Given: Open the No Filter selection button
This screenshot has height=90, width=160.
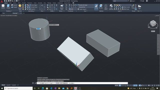Looking at the screenshot, I should 101,7.
